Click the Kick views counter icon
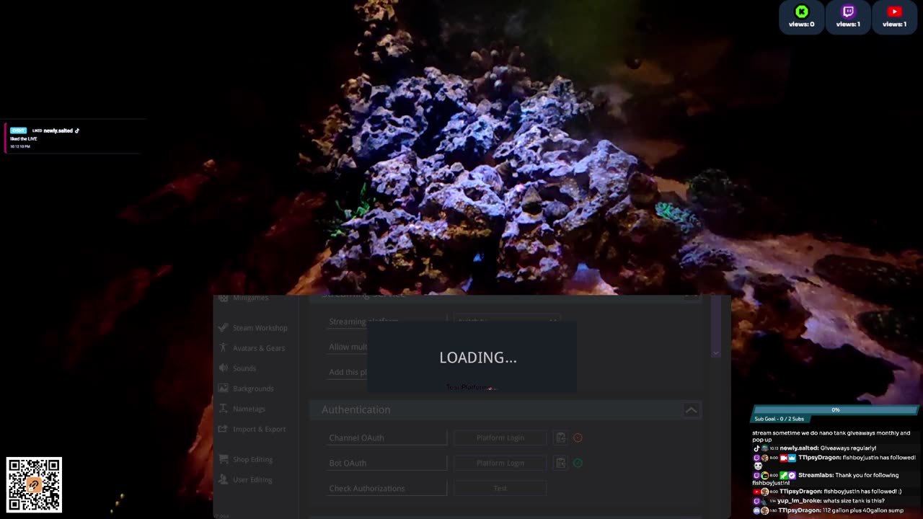This screenshot has height=519, width=923. pos(802,12)
